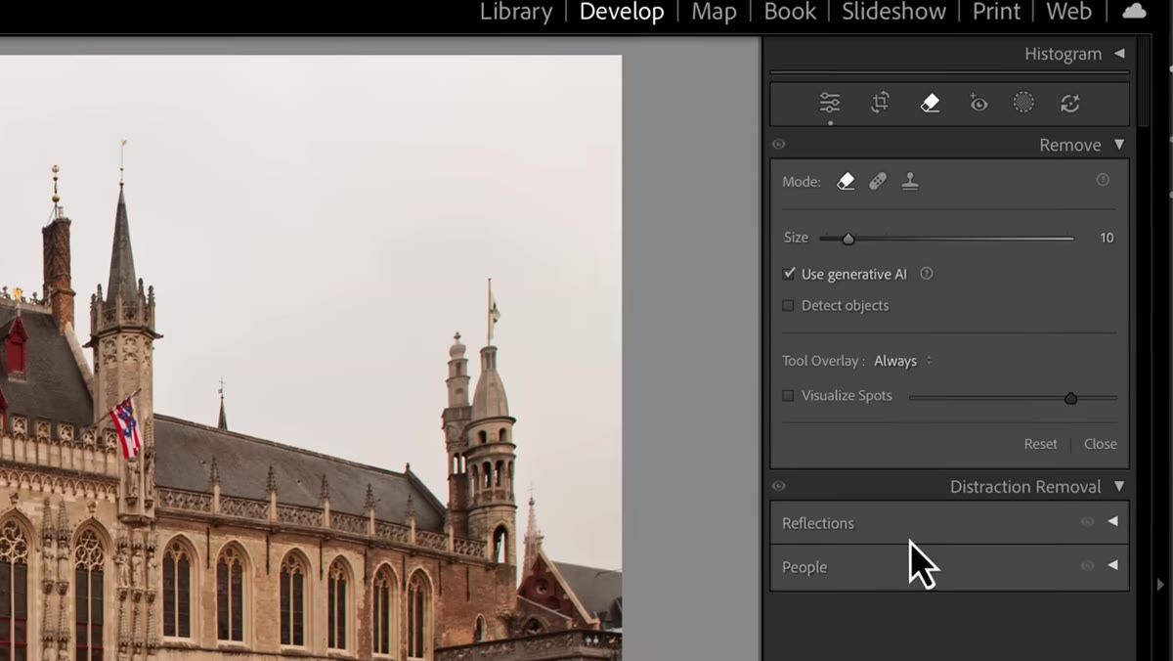Choose the Clone stamp mode icon
The height and width of the screenshot is (661, 1173).
pyautogui.click(x=910, y=181)
